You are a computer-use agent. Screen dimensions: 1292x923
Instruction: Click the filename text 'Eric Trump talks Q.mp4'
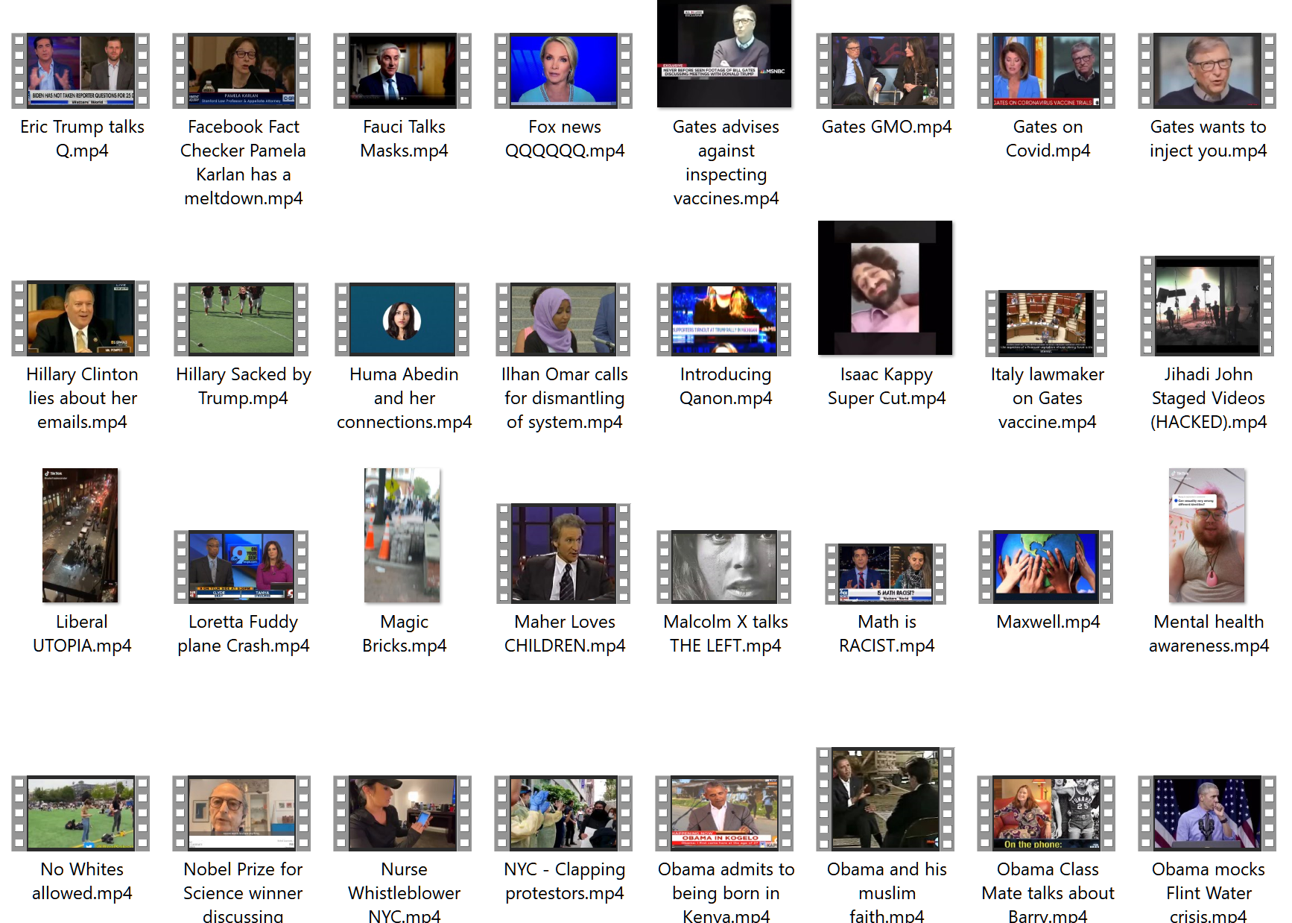(82, 139)
